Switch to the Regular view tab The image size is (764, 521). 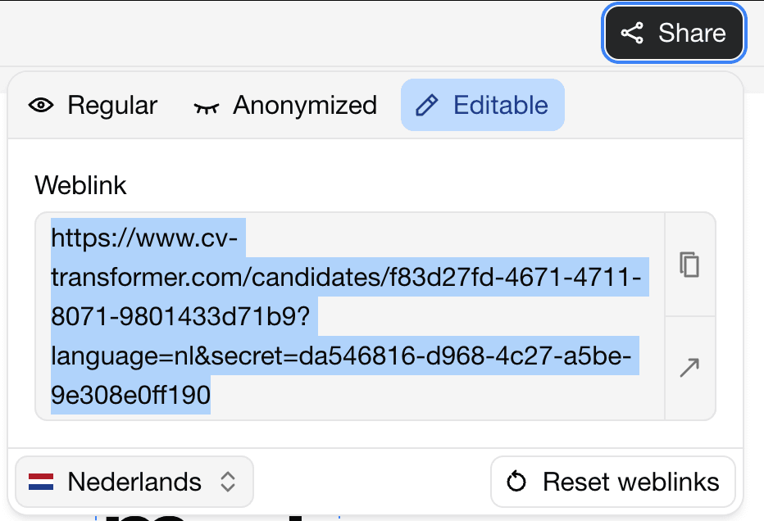112,106
